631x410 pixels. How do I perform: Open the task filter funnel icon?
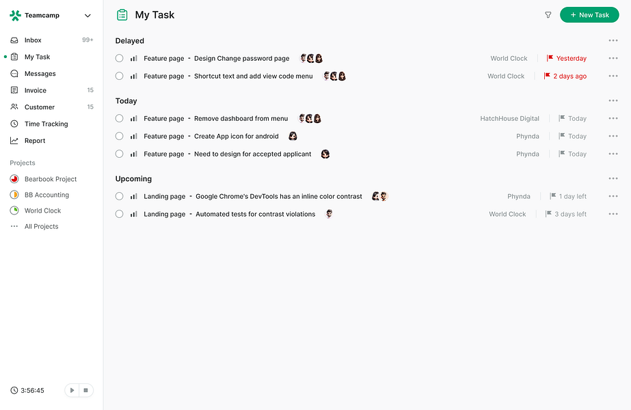548,15
